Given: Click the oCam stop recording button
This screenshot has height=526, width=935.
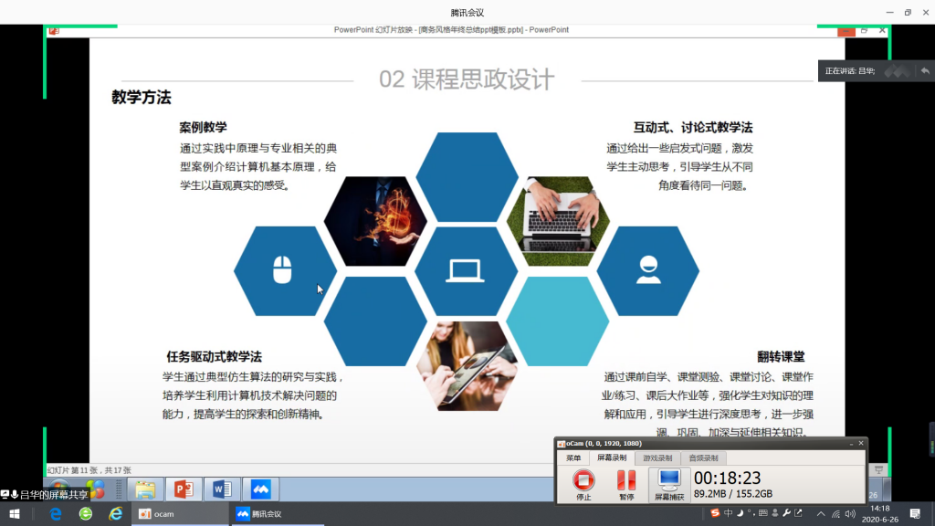Looking at the screenshot, I should [583, 482].
